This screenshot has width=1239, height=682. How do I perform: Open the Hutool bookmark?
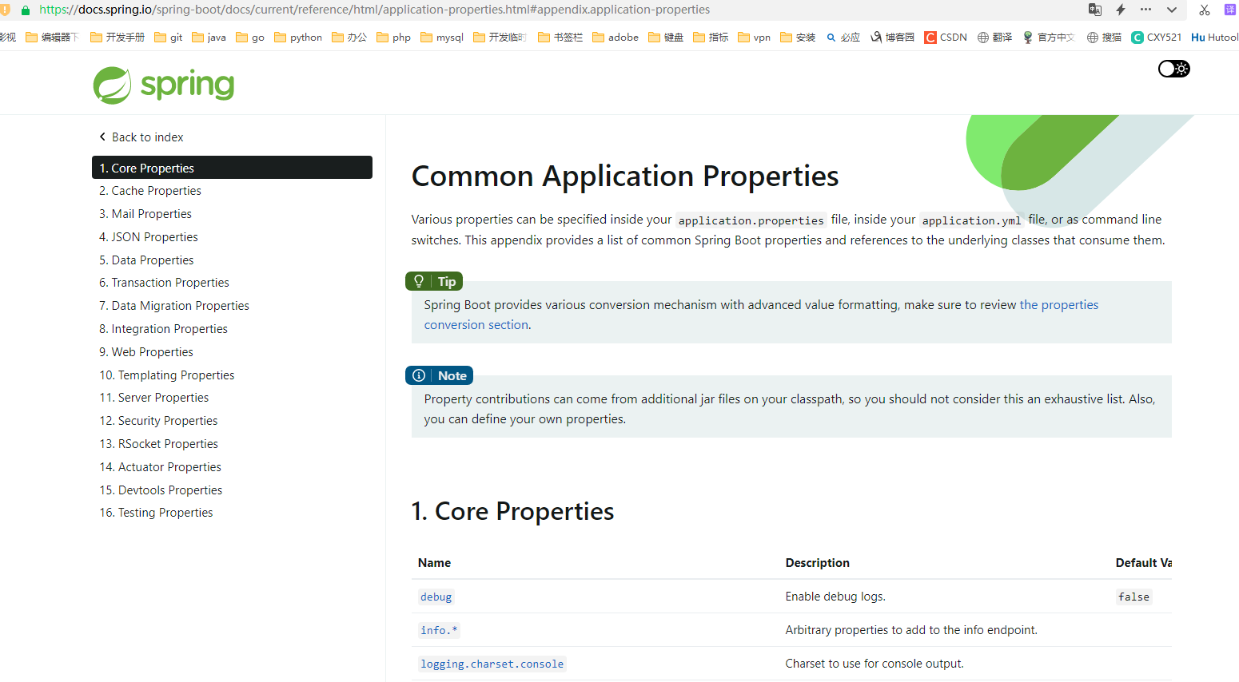1215,38
